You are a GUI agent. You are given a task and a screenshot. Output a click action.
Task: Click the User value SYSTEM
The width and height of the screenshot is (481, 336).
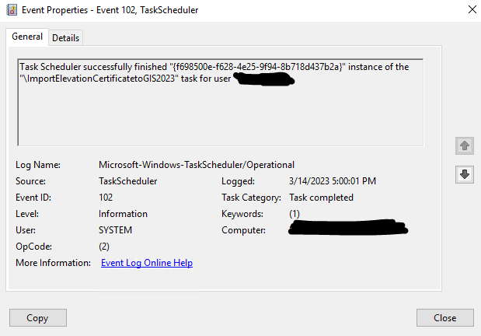click(x=115, y=230)
